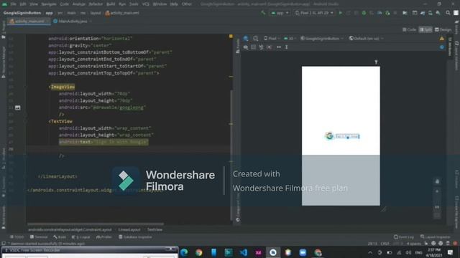
Task: Open the Code menu
Action: tap(64, 4)
